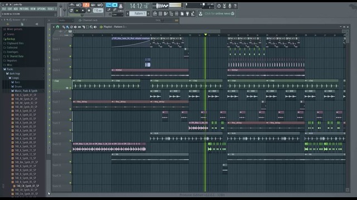Open browser view from shortcut icons

(x=171, y=14)
